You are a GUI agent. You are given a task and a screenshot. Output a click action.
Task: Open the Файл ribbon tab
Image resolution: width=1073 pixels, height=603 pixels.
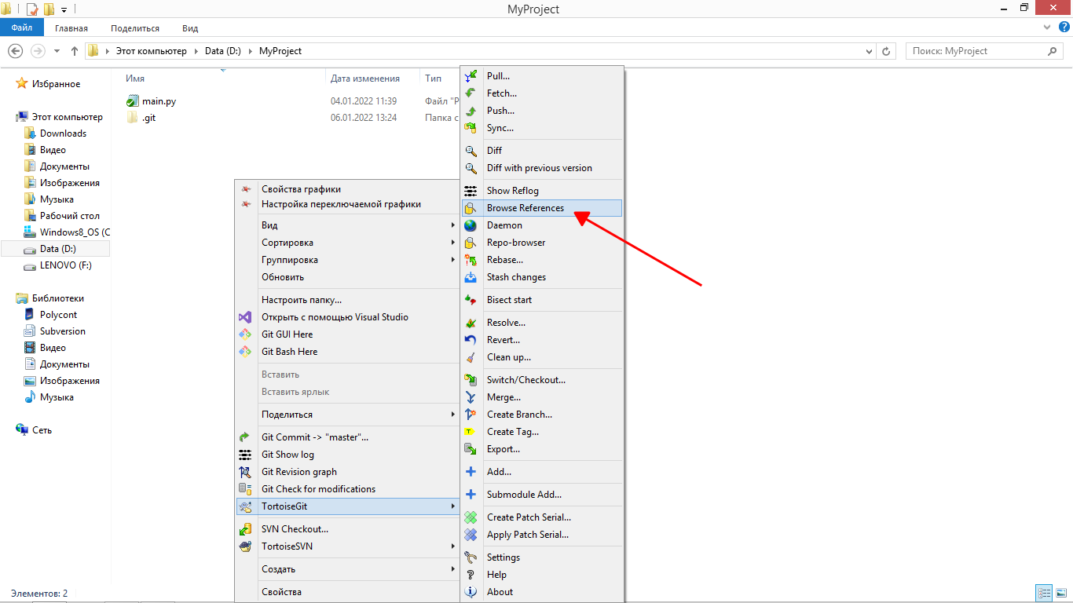(x=22, y=27)
